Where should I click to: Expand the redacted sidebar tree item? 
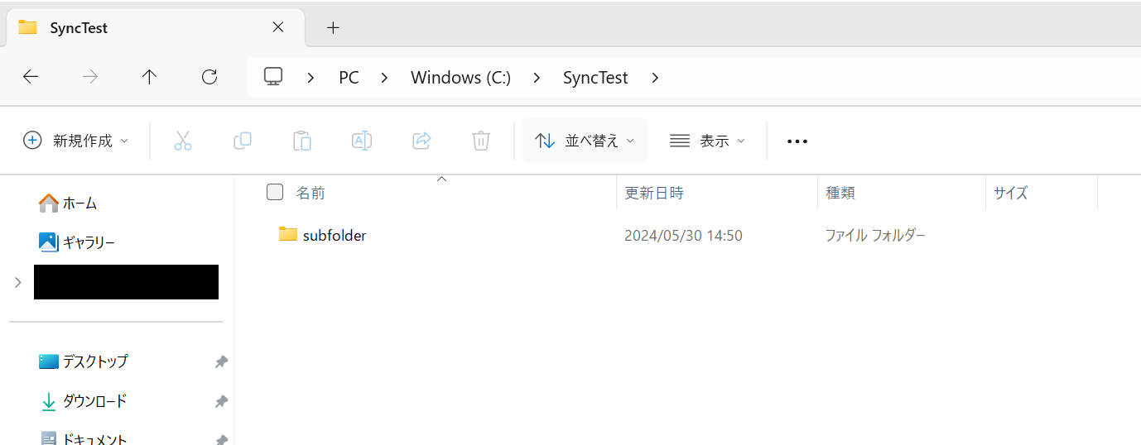[18, 283]
